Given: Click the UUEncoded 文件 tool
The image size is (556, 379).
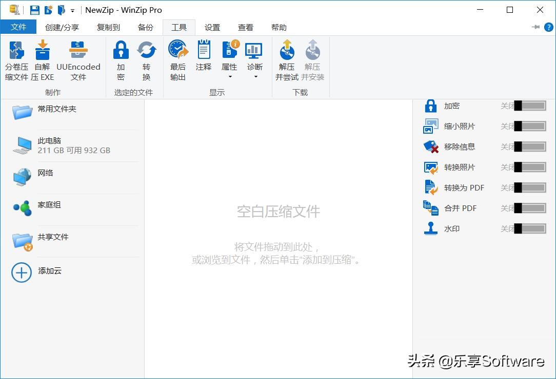Looking at the screenshot, I should 78,59.
